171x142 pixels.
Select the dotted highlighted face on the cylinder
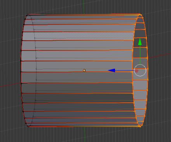click(78, 36)
